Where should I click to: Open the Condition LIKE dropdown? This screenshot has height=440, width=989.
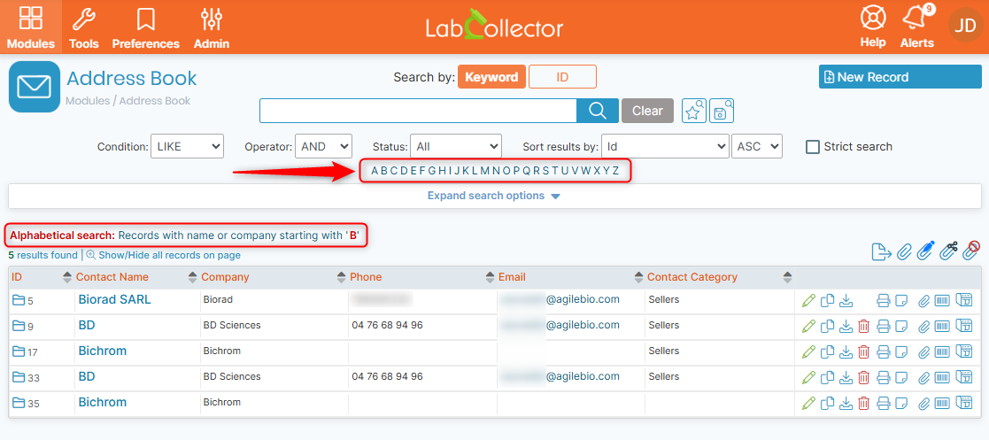188,146
